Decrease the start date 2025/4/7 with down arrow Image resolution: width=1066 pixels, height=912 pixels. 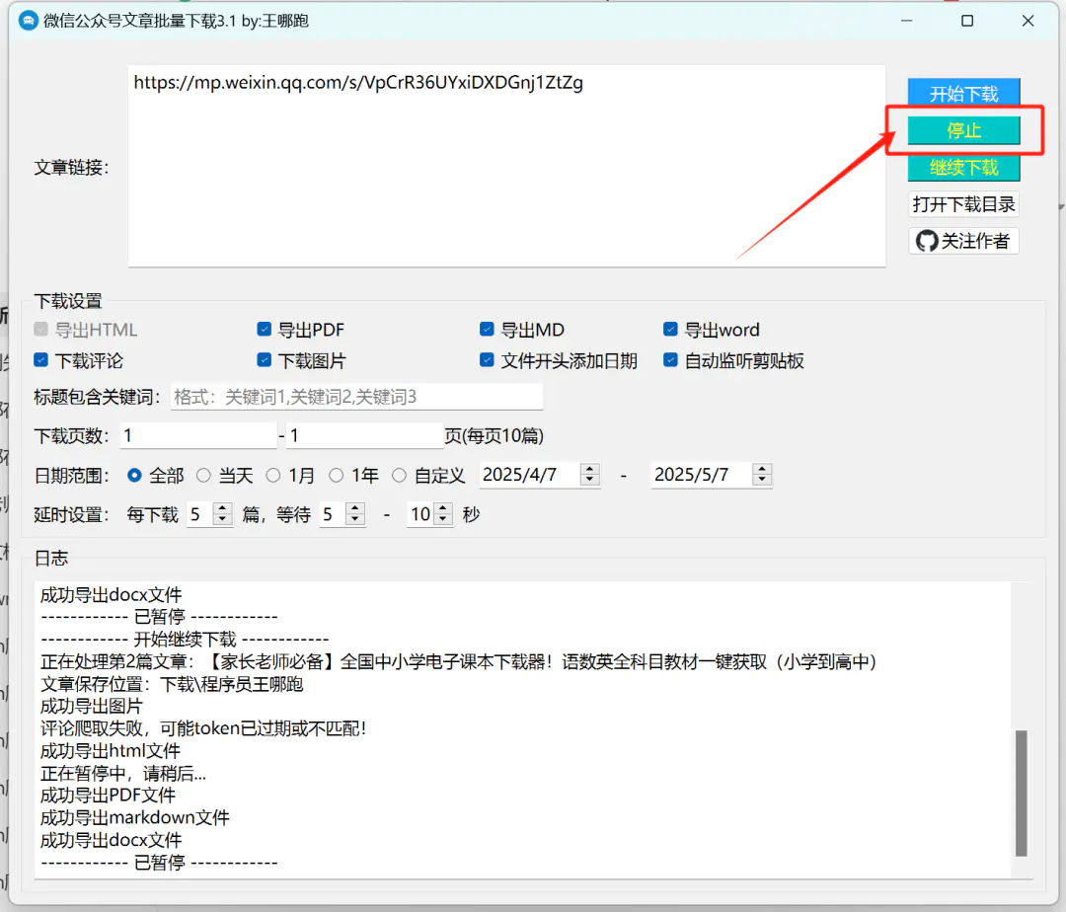pyautogui.click(x=590, y=481)
